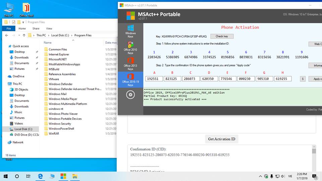Sort by Name column header
The height and width of the screenshot is (181, 322).
click(48, 43)
